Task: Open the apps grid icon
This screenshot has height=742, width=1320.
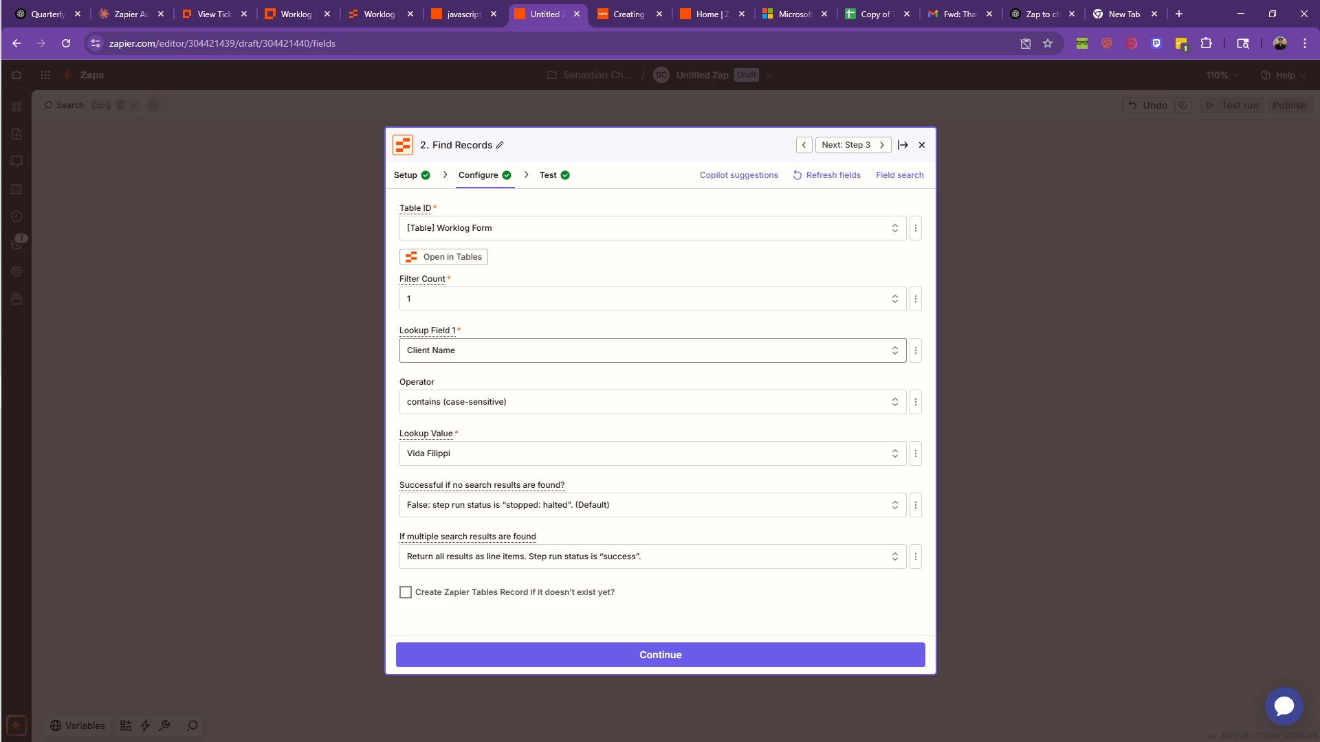Action: pos(45,75)
